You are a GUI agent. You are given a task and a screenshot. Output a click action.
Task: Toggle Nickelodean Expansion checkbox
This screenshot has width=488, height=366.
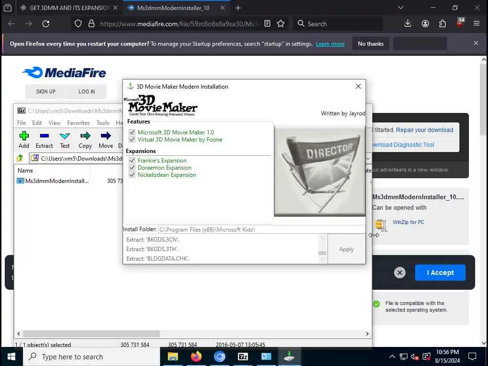pyautogui.click(x=132, y=174)
